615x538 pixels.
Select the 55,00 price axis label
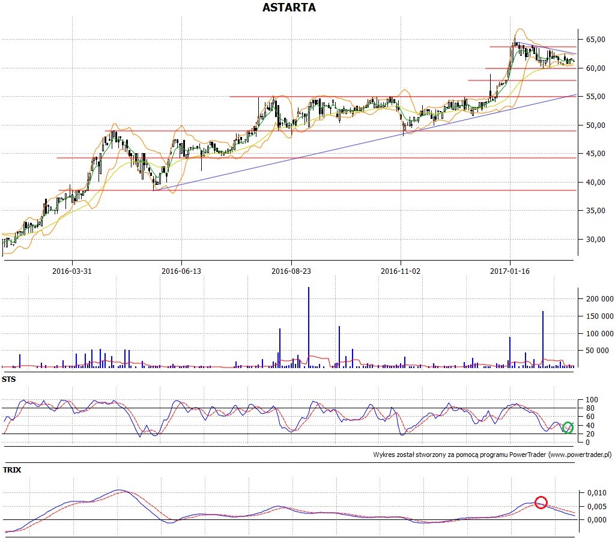(596, 97)
